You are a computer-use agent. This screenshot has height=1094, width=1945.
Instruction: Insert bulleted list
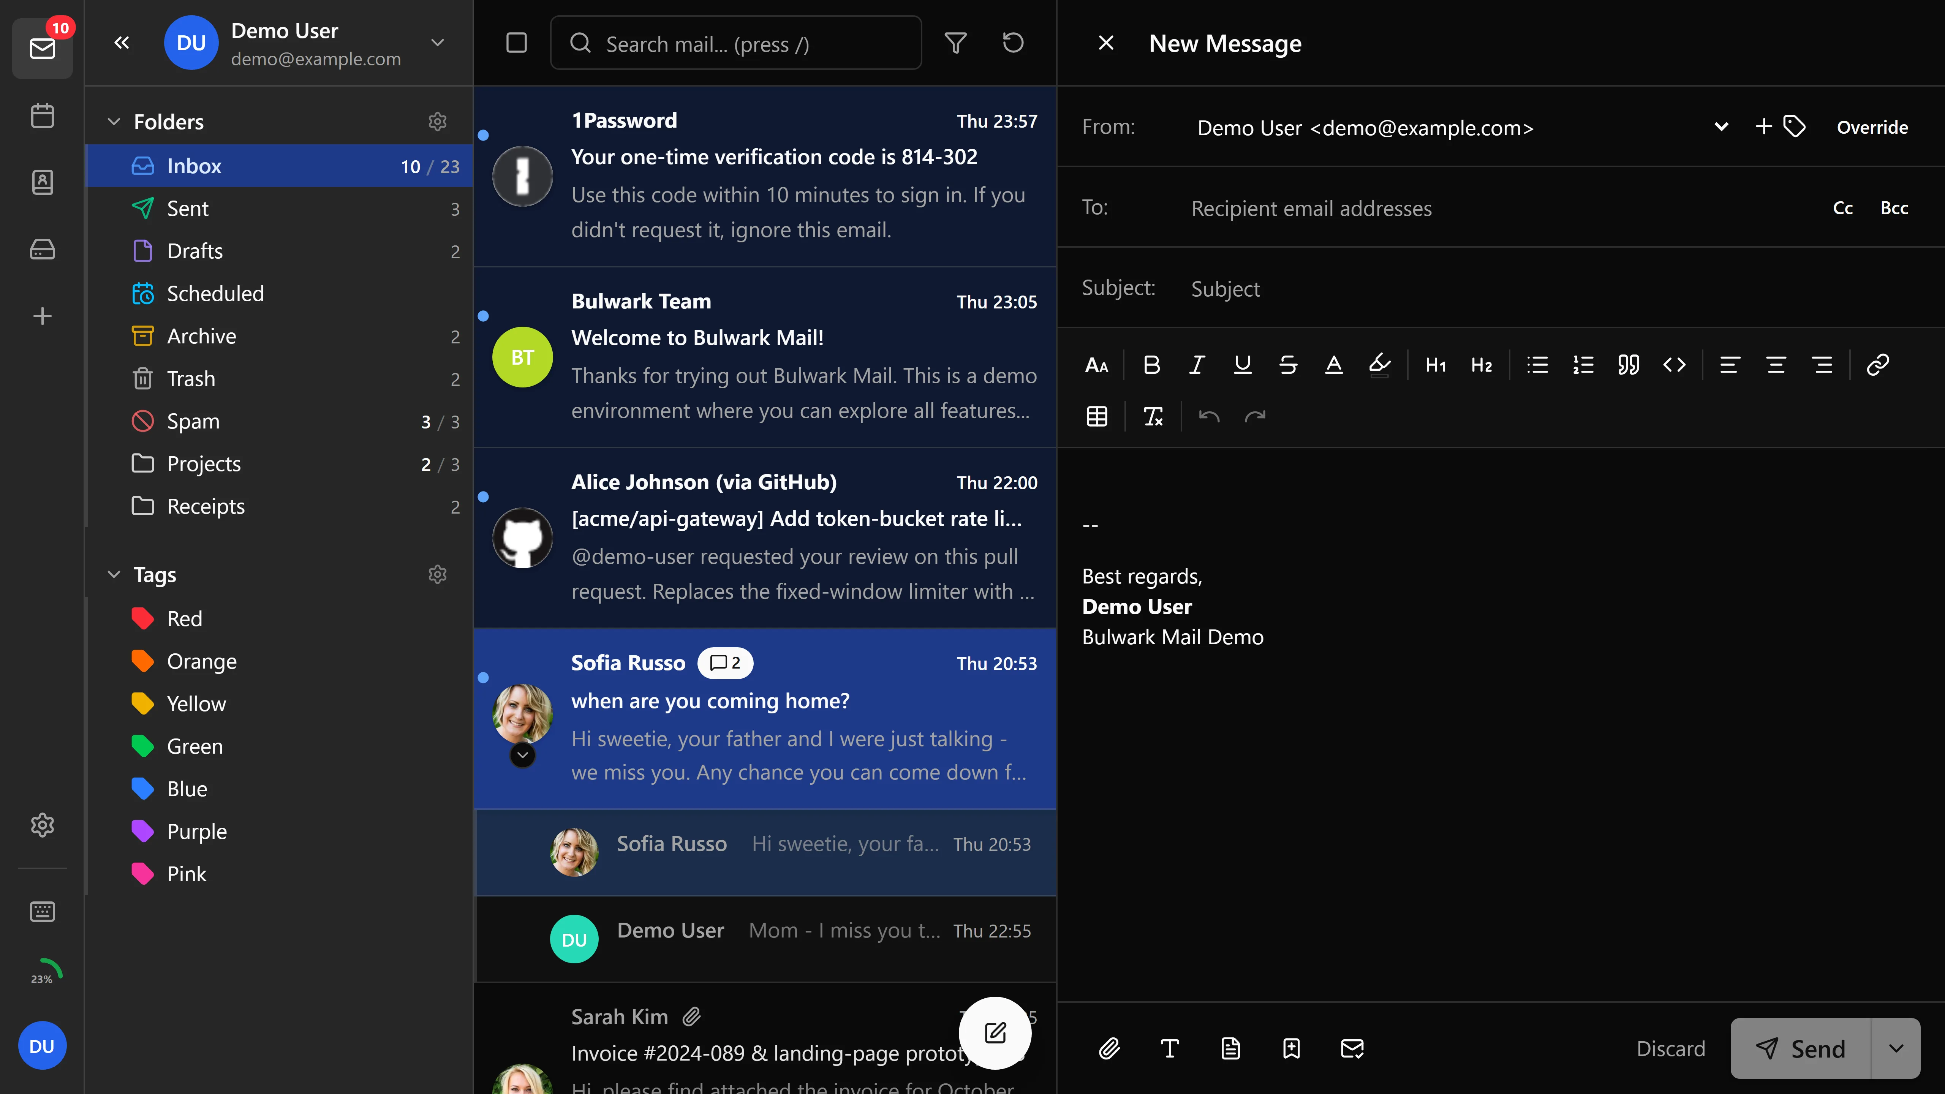pos(1537,365)
